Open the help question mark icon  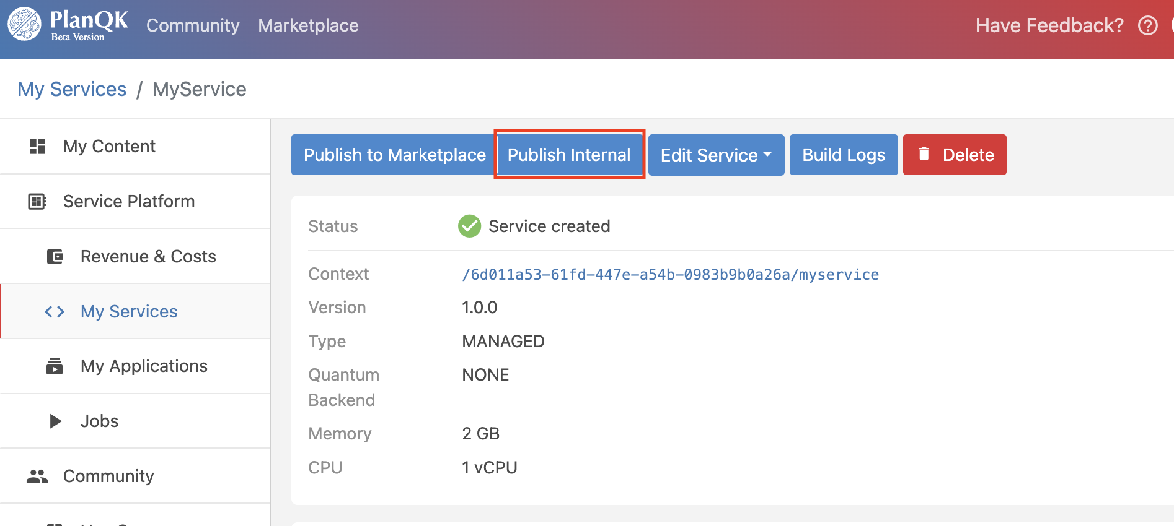point(1147,25)
